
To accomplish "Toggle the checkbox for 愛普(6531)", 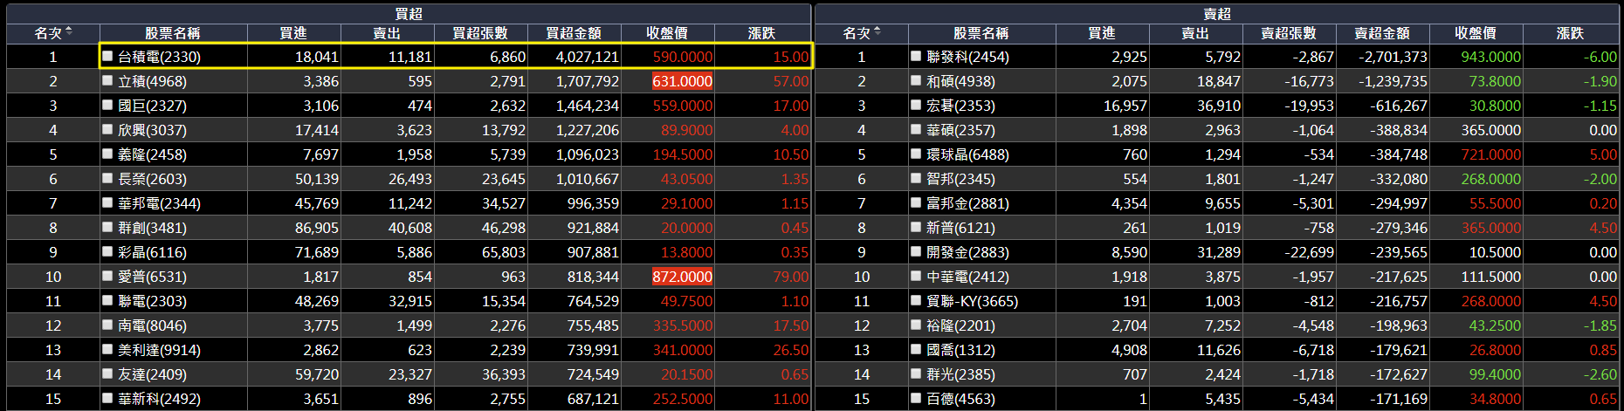I will pyautogui.click(x=107, y=276).
